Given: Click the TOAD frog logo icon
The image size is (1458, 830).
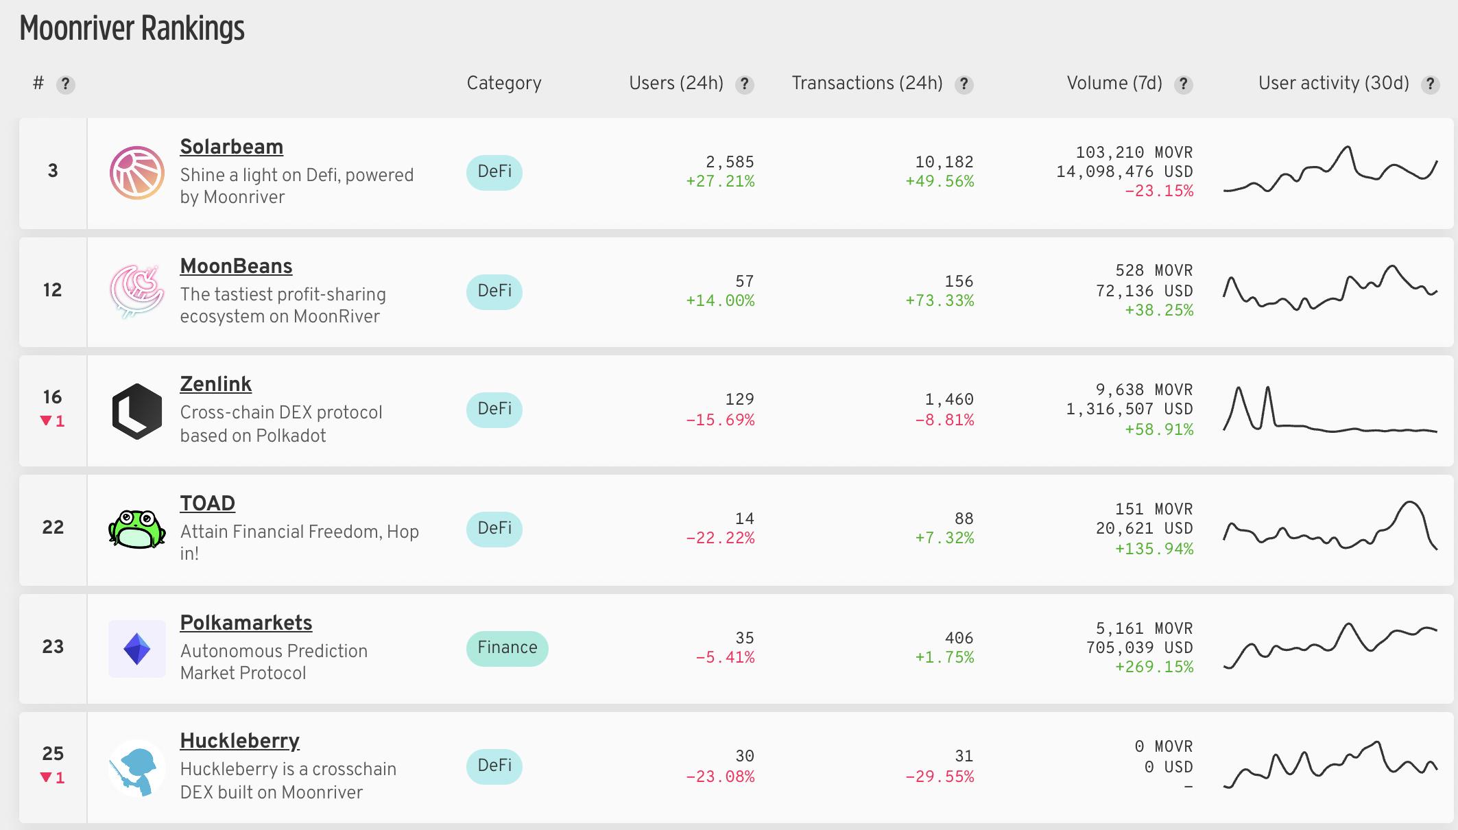Looking at the screenshot, I should pyautogui.click(x=137, y=529).
